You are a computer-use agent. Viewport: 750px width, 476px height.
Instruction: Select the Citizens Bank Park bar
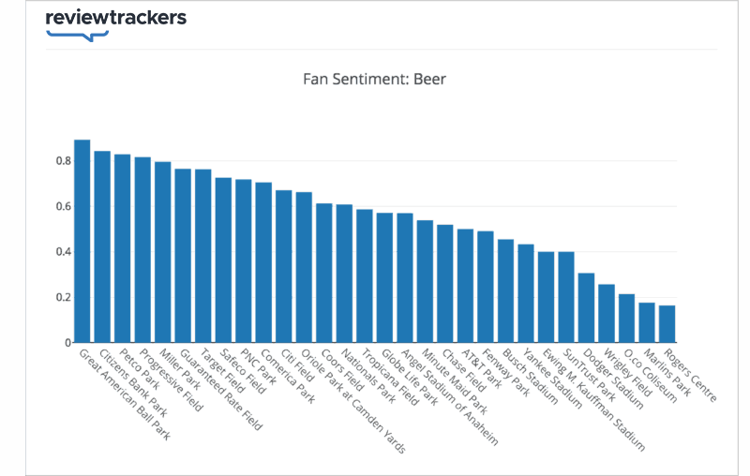tap(102, 246)
